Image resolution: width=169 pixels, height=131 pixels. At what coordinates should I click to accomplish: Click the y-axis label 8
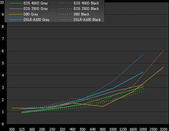tap(3, 26)
